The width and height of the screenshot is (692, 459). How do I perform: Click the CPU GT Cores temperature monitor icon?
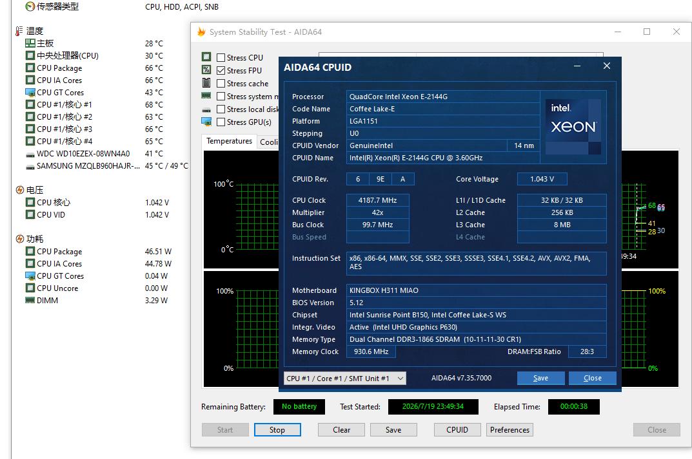[x=30, y=93]
